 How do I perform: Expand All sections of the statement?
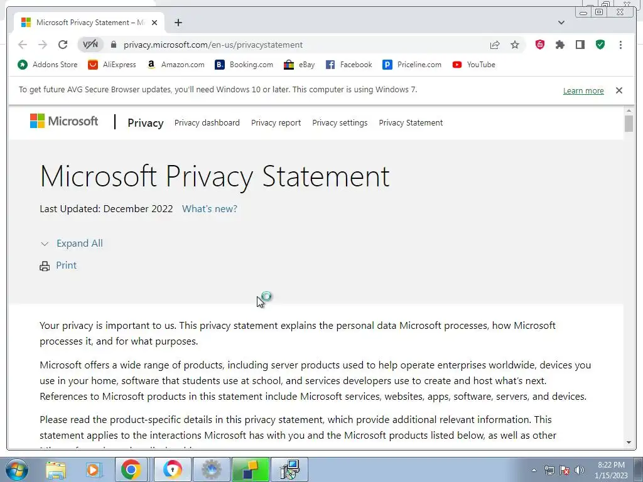click(x=79, y=244)
